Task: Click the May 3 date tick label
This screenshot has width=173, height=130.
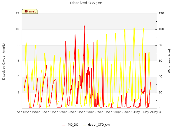Action: [x=157, y=112]
